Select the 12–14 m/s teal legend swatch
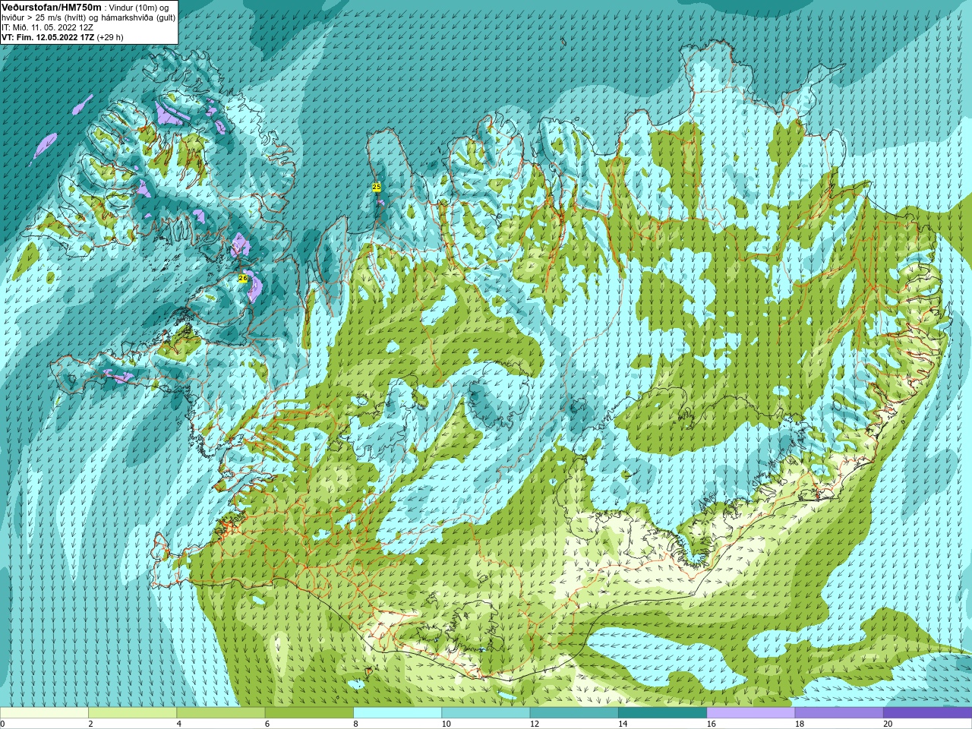The width and height of the screenshot is (972, 729). point(573,713)
